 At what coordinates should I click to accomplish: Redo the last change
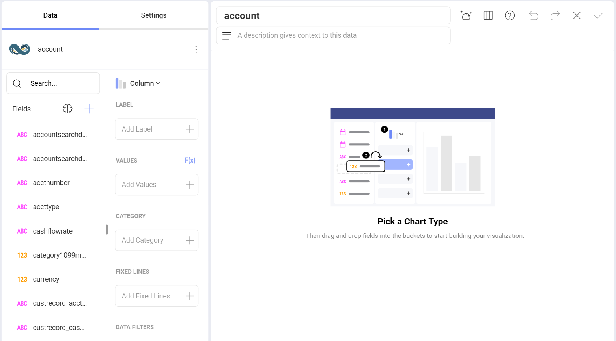555,15
